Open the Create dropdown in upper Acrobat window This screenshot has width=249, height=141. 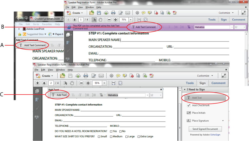point(75,13)
